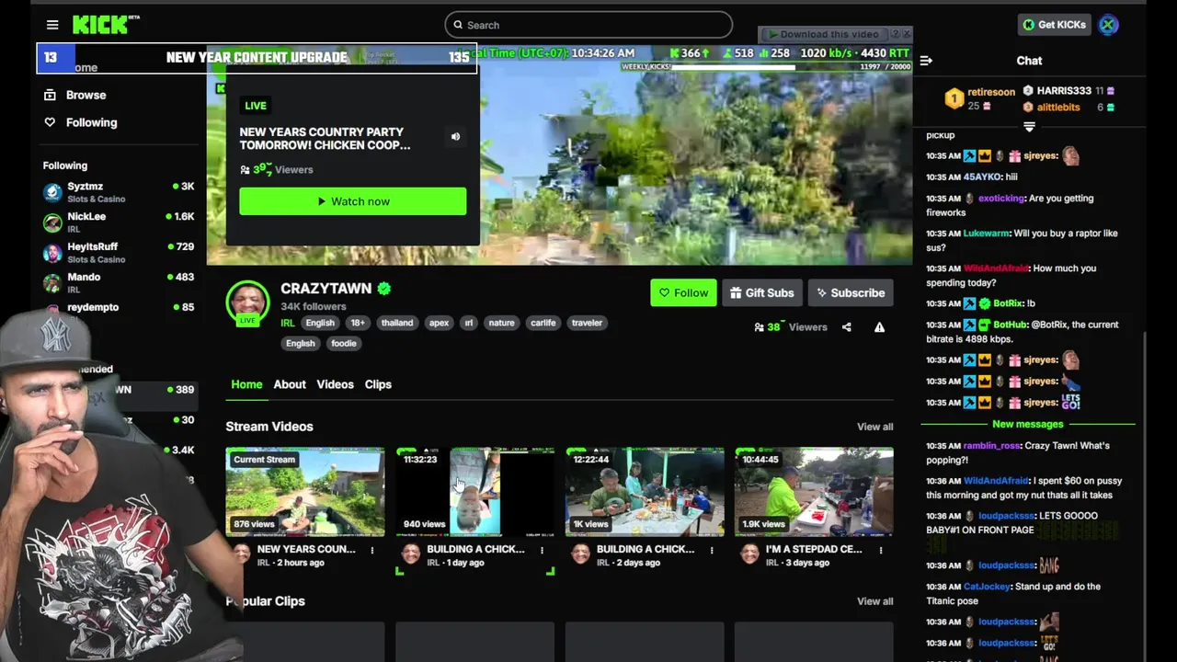Open 10:44:45 video thumbnail

[814, 492]
